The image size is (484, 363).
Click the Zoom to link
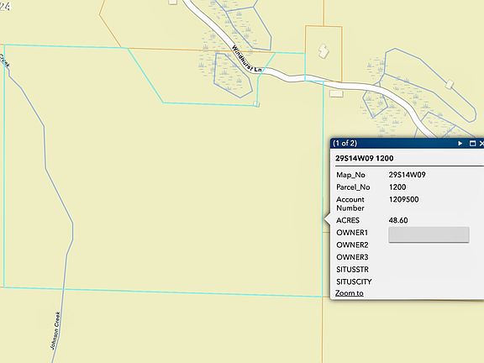pyautogui.click(x=349, y=293)
